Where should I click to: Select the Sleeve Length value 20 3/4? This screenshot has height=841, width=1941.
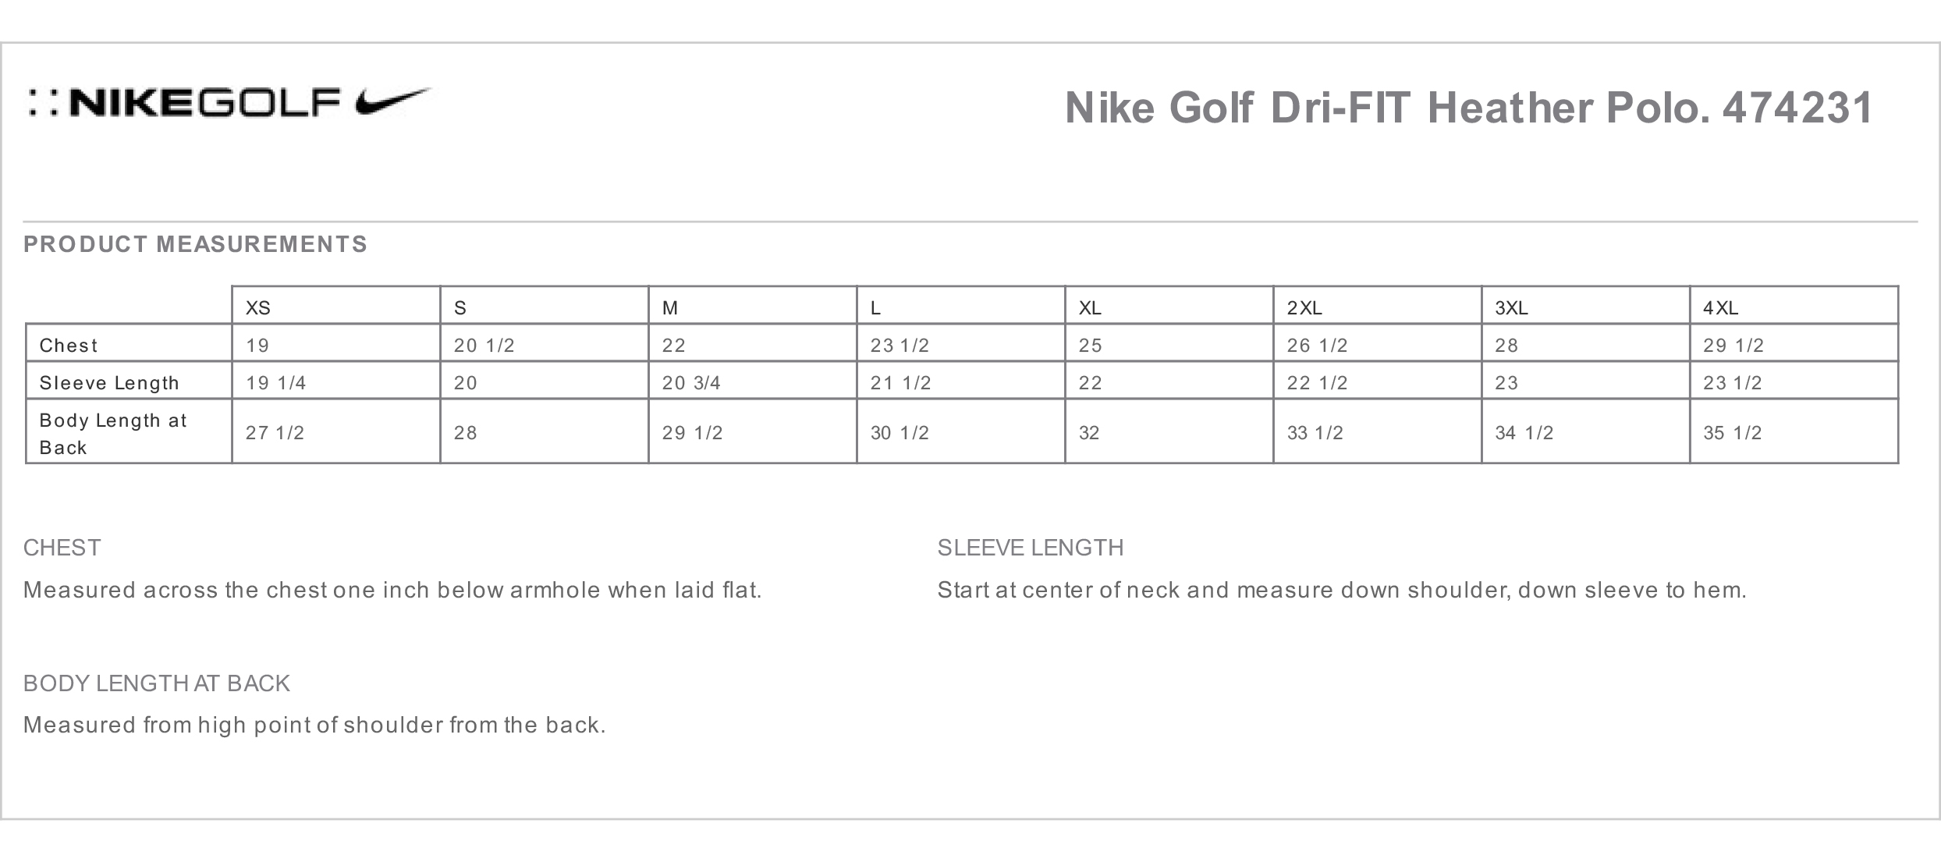click(x=691, y=383)
